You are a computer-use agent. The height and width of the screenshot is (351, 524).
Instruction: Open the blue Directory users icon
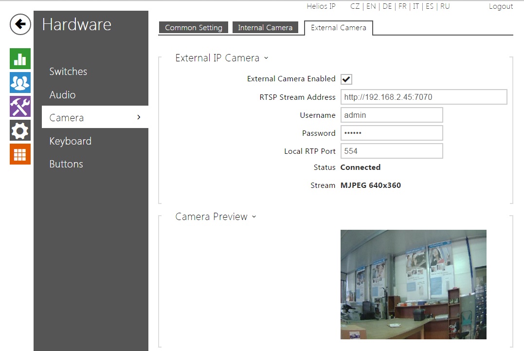20,82
